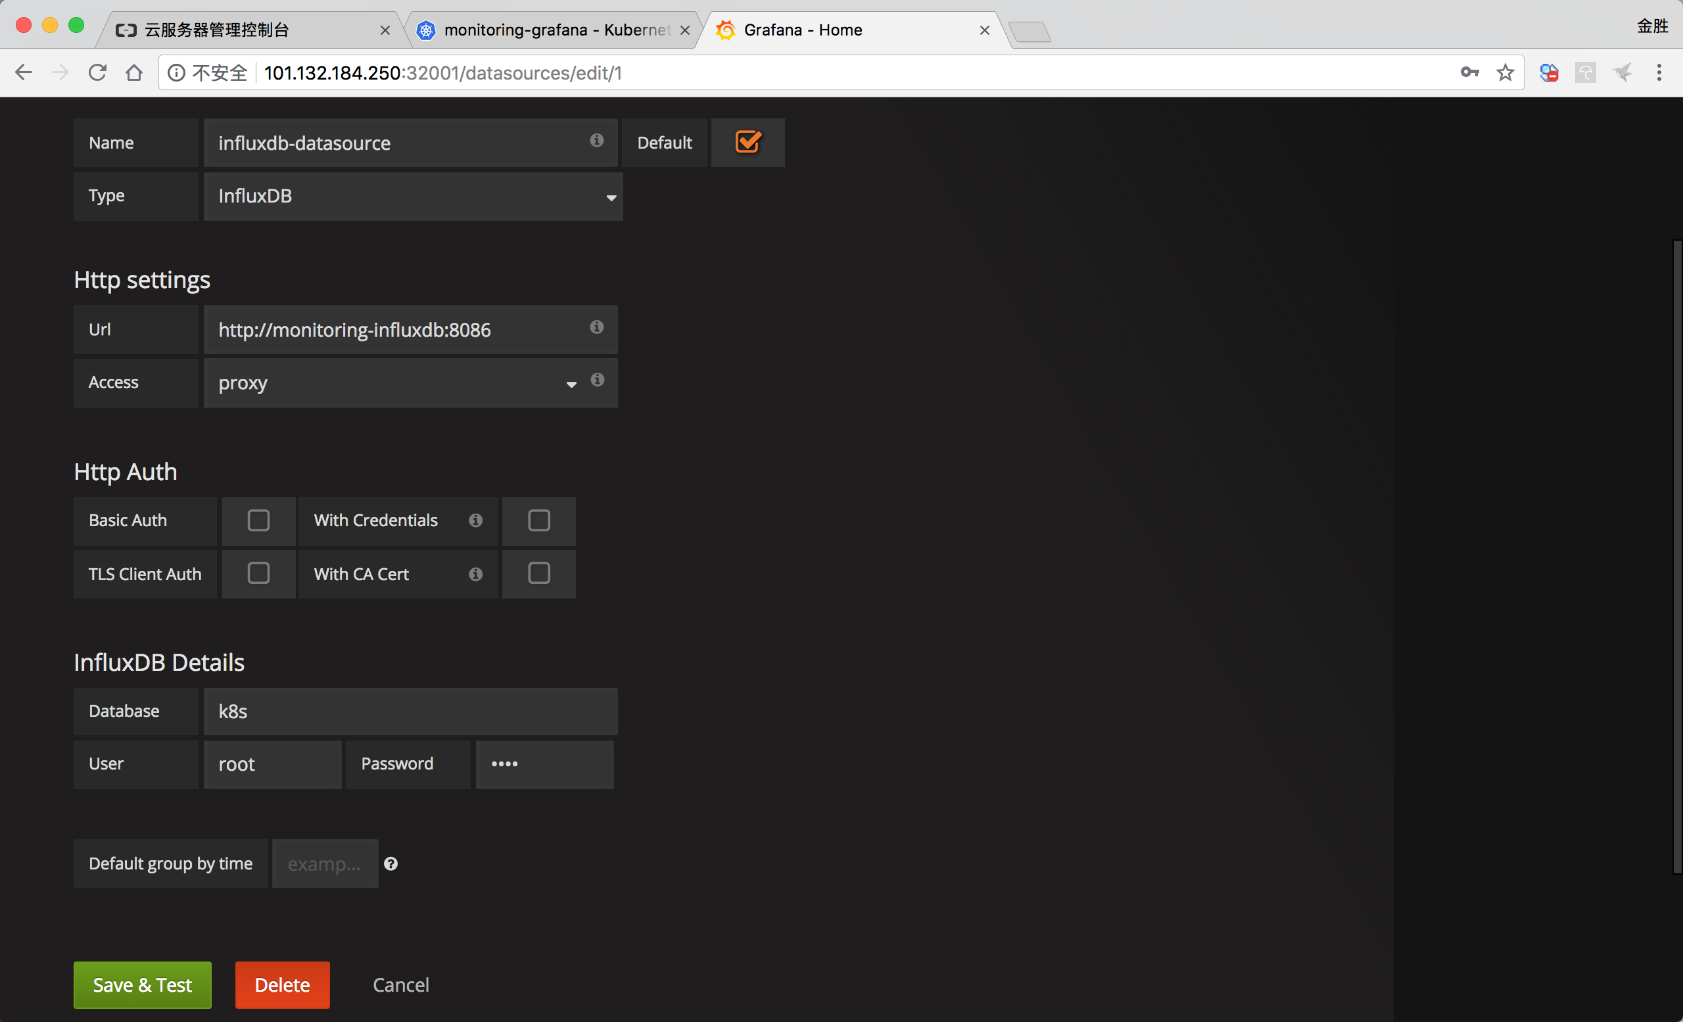Close the 云服务器管理控制台 tab
This screenshot has width=1683, height=1022.
(x=385, y=30)
